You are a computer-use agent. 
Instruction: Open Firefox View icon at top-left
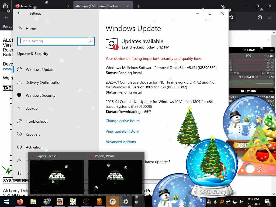coord(5,6)
